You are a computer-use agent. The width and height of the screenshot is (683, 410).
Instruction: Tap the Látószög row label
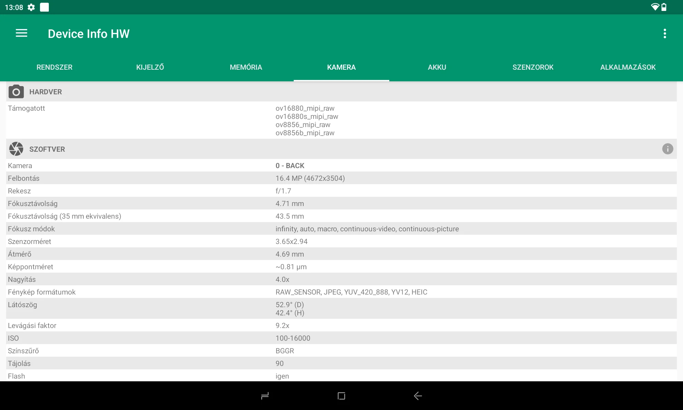click(x=23, y=305)
